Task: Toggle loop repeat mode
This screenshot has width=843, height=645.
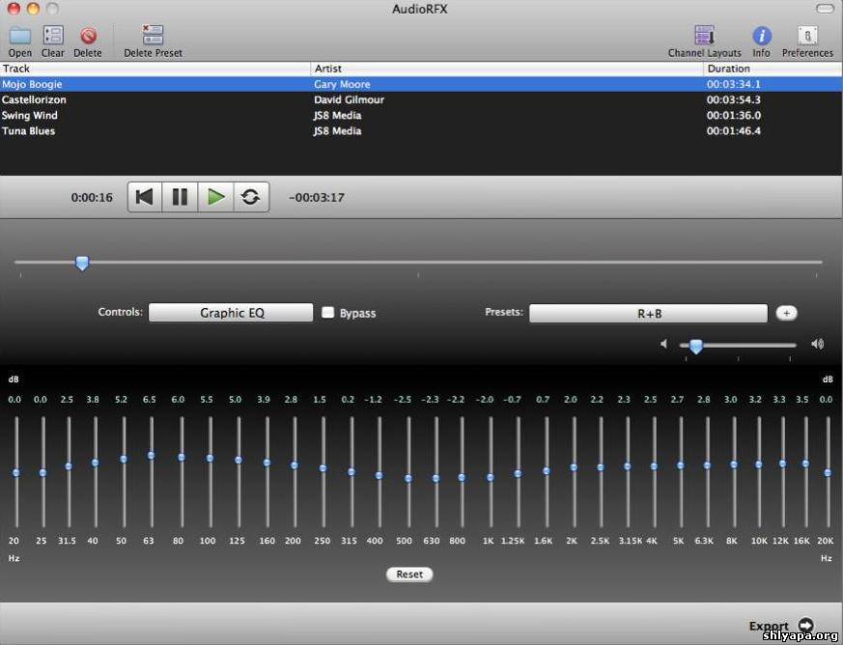Action: (251, 197)
